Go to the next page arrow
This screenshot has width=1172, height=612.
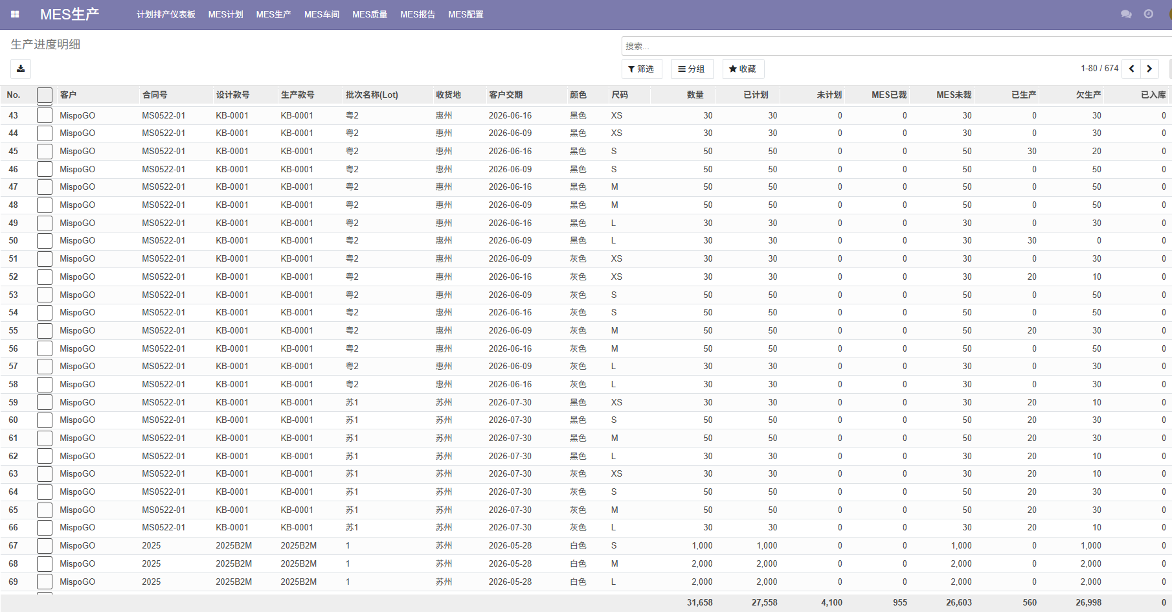[x=1149, y=69]
